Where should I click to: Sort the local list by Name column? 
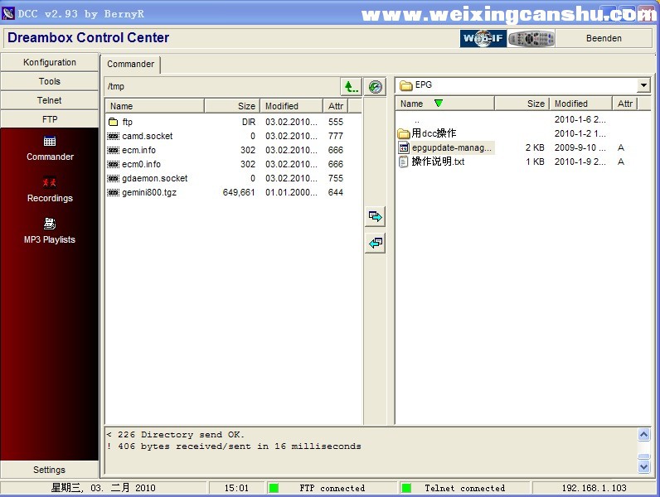pos(445,104)
